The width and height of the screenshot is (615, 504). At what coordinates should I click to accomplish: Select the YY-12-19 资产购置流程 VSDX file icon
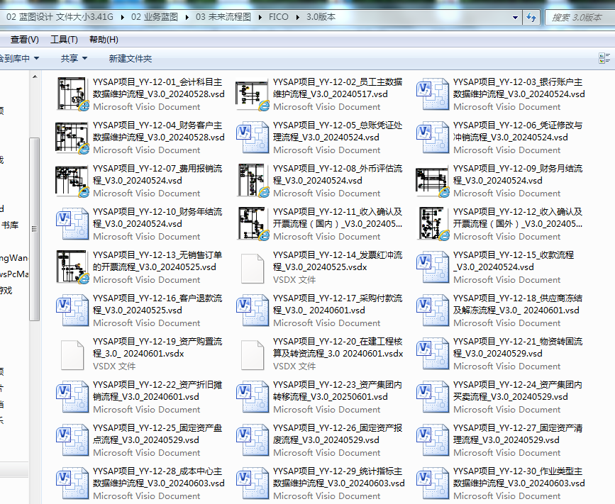click(73, 354)
